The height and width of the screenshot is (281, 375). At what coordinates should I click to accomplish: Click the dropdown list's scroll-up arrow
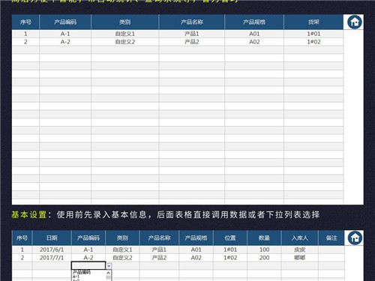tap(108, 273)
